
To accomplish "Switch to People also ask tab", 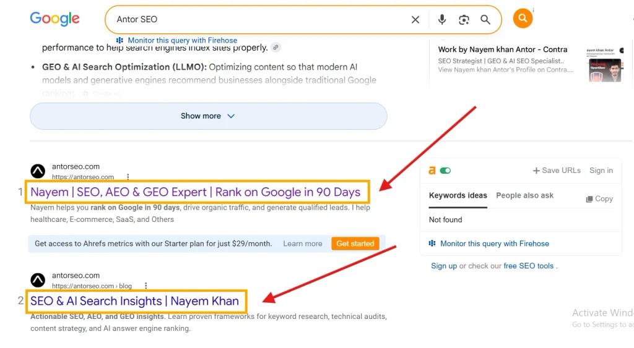I will click(525, 195).
